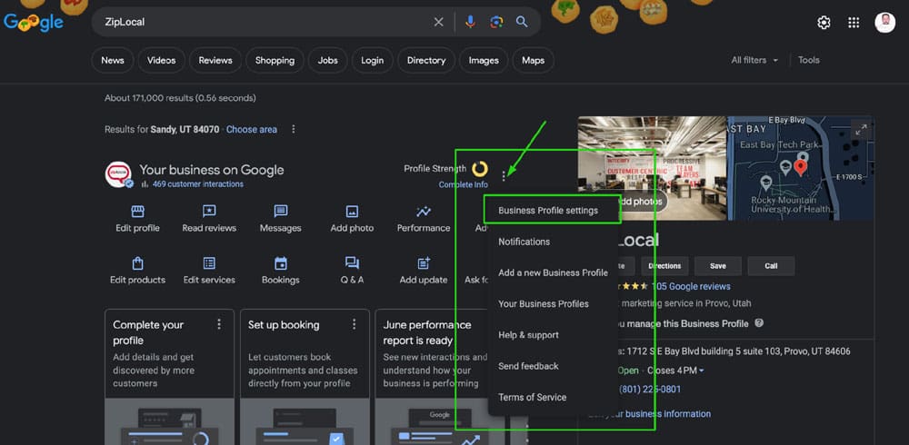
Task: Clear the search box text
Action: tap(439, 22)
